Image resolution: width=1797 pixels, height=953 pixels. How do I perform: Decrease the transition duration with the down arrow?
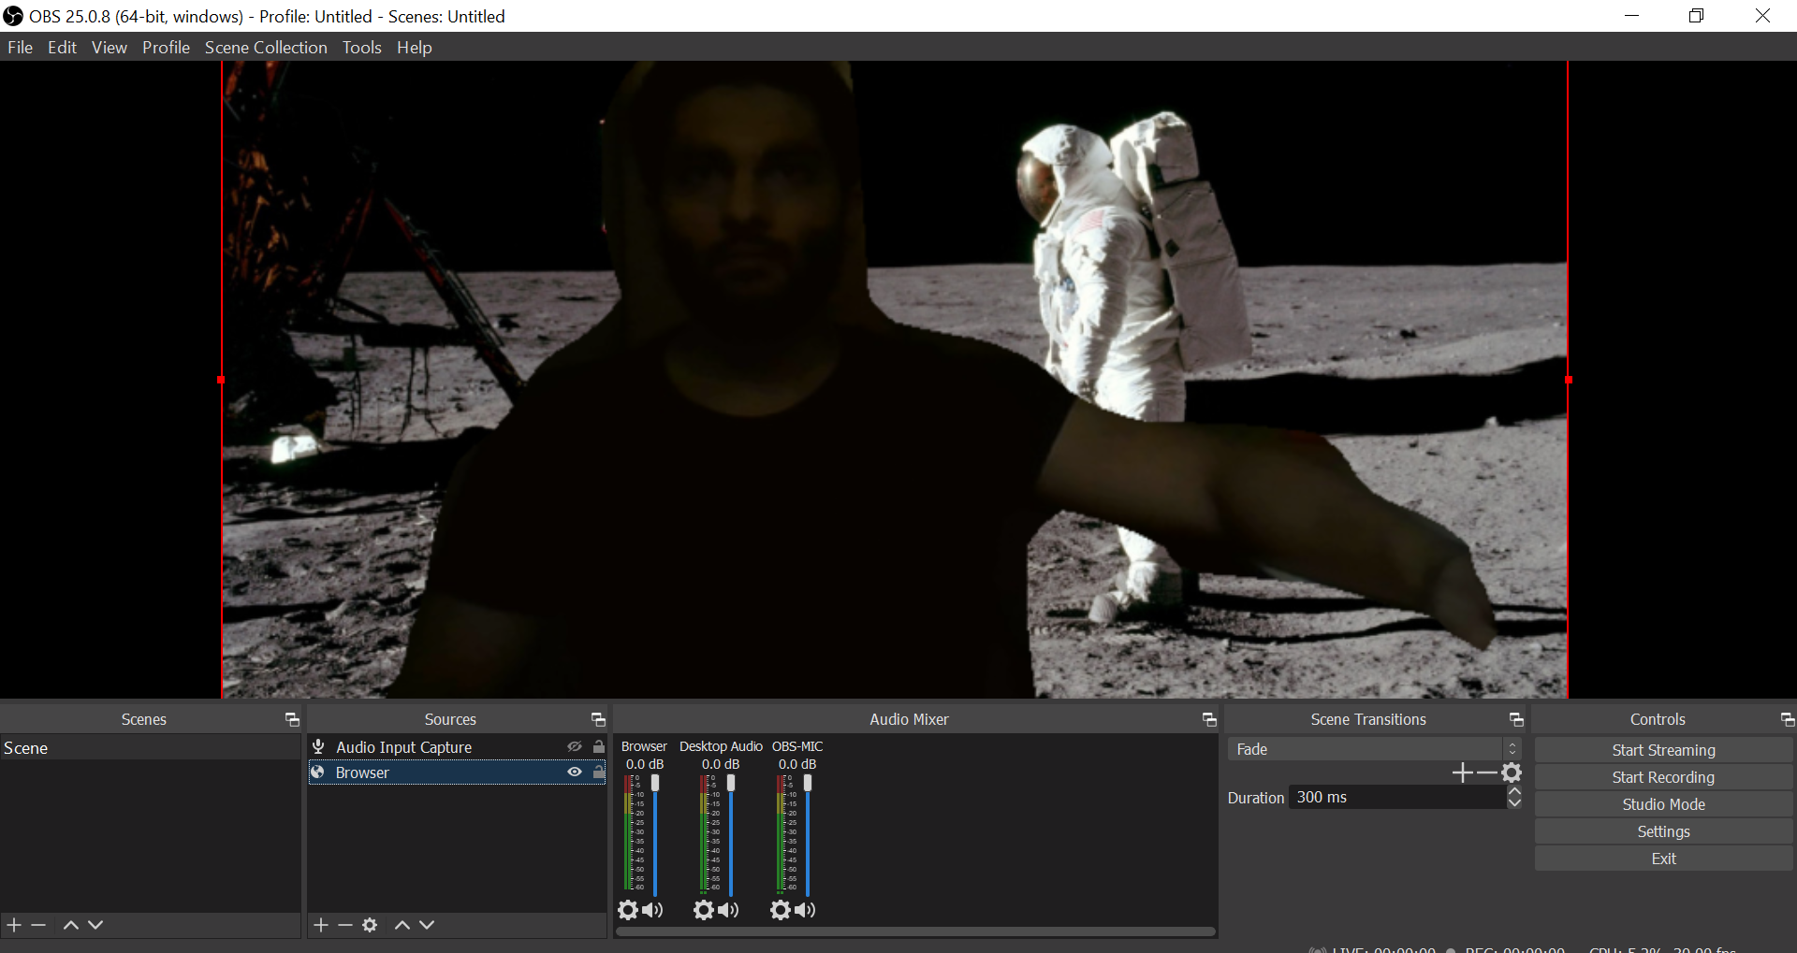(x=1514, y=803)
